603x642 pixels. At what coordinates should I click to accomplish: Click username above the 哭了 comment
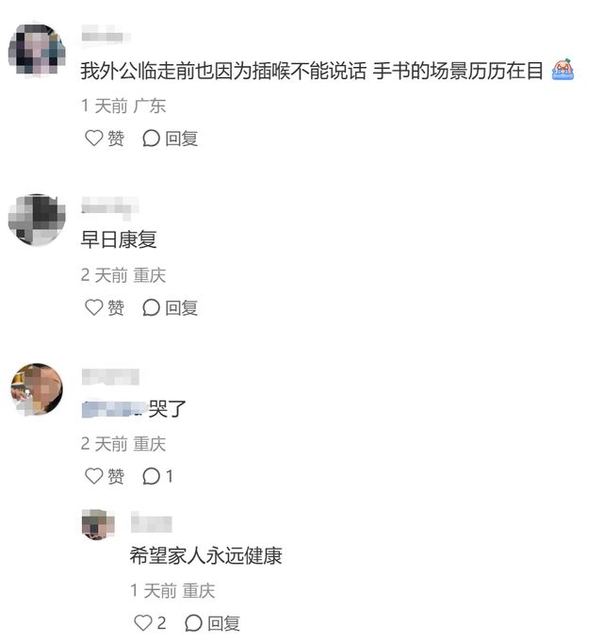pos(110,377)
